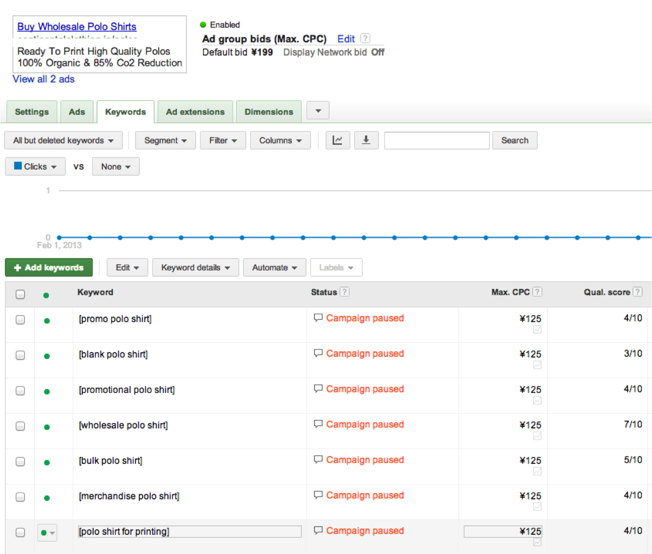Screen dimensions: 652x554
Task: Check the box for [blank polo shirt]
Action: pos(20,355)
